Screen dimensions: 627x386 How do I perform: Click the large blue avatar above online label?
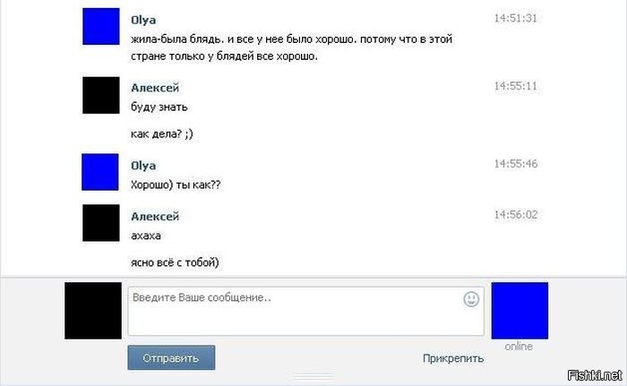520,311
